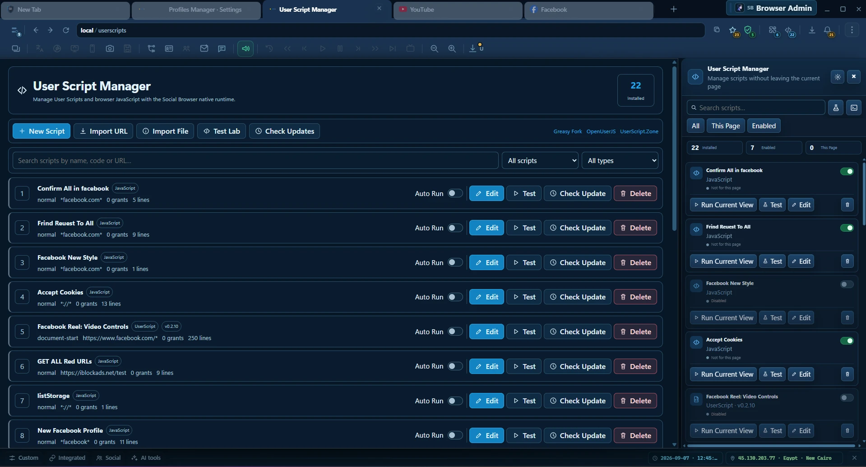Open AI tools in bottom bar
The height and width of the screenshot is (467, 866).
[146, 458]
